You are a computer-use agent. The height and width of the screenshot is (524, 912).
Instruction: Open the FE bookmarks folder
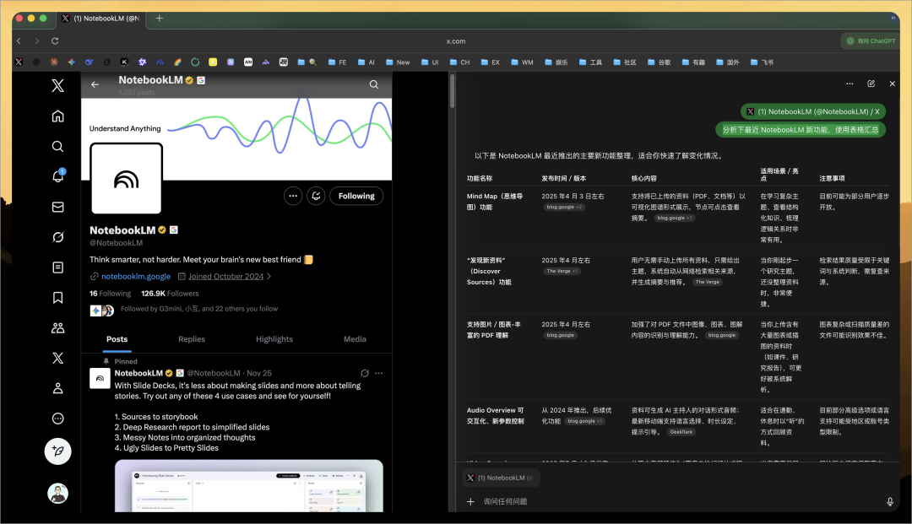pyautogui.click(x=337, y=62)
